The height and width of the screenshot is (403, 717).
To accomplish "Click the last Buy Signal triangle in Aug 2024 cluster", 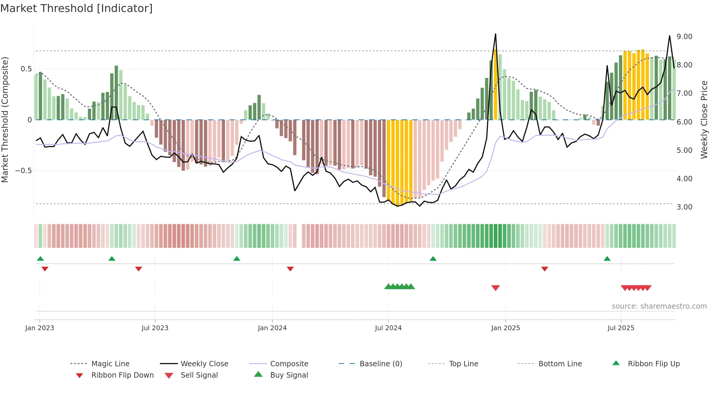I will pyautogui.click(x=411, y=286).
